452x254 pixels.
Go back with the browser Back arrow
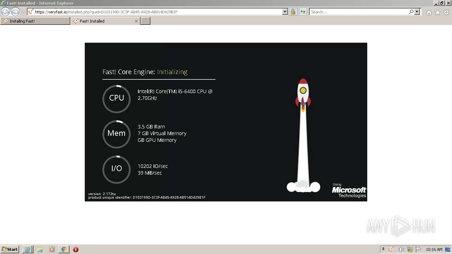(x=5, y=12)
